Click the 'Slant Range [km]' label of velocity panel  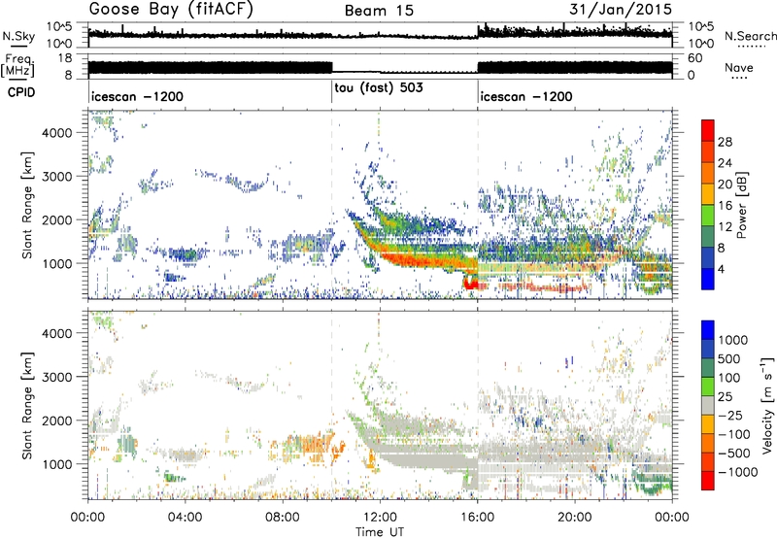[27, 405]
